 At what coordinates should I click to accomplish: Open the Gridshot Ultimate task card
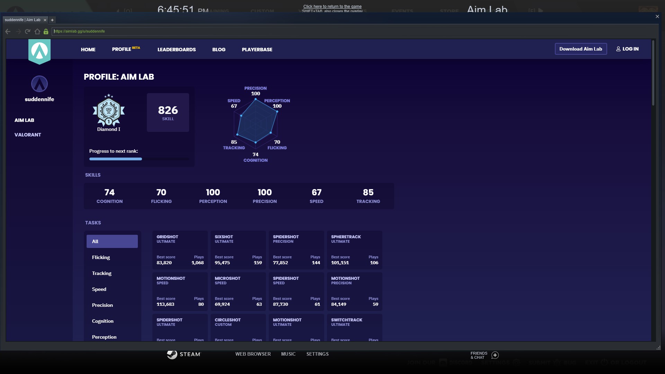pos(180,250)
